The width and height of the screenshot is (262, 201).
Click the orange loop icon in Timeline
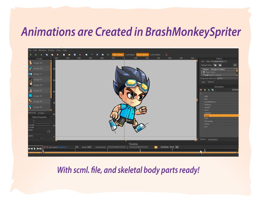[156, 147]
